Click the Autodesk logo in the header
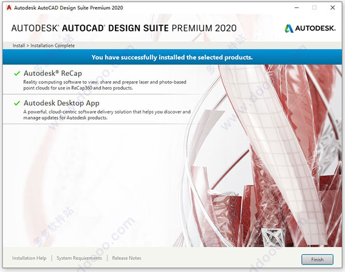The height and width of the screenshot is (272, 345). click(x=310, y=28)
